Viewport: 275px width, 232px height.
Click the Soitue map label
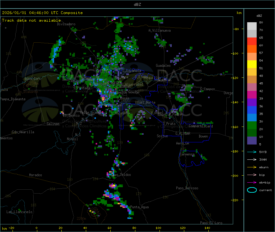click(162, 136)
